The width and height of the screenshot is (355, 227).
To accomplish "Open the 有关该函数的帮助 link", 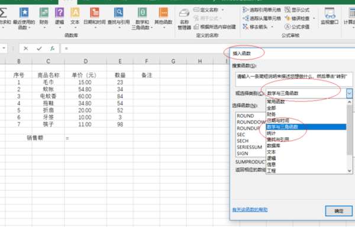I will point(250,210).
